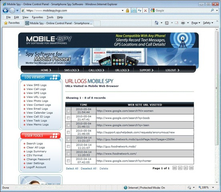Open Clear All Logs link

click(36, 147)
